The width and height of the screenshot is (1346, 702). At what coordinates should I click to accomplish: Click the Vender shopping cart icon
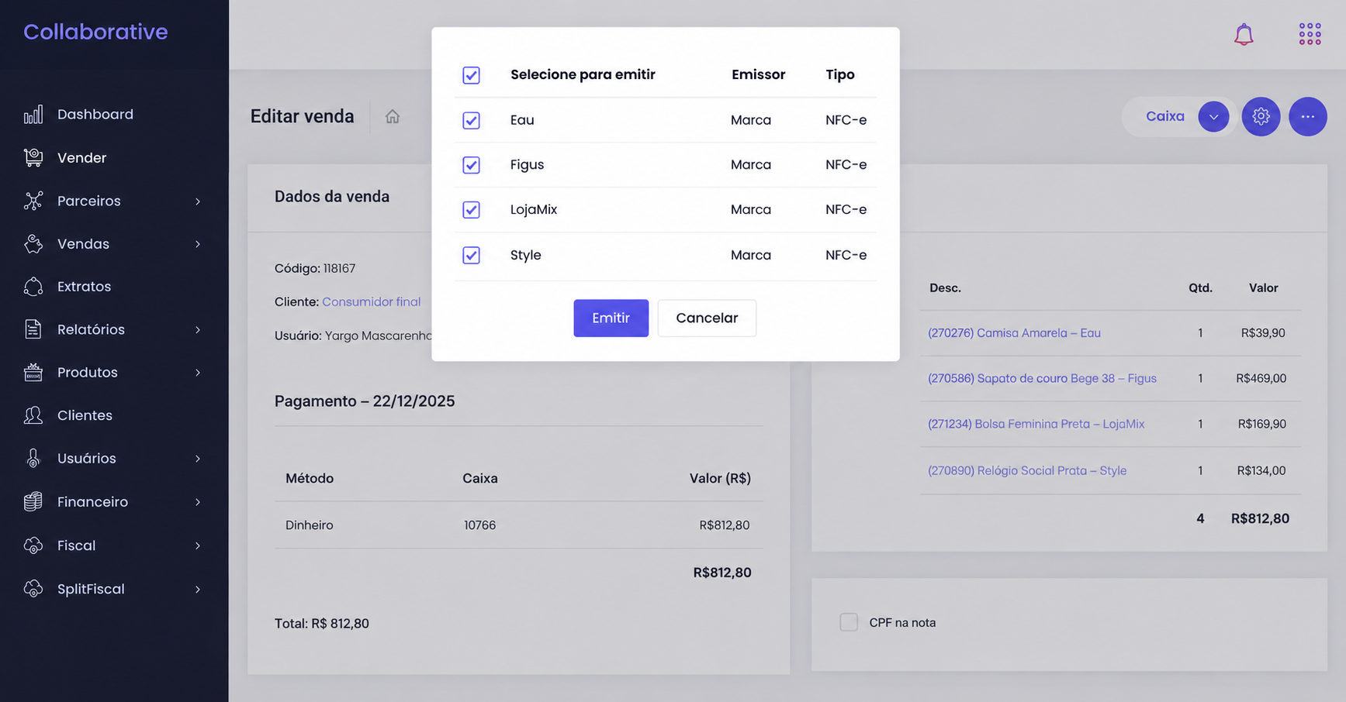pyautogui.click(x=33, y=157)
